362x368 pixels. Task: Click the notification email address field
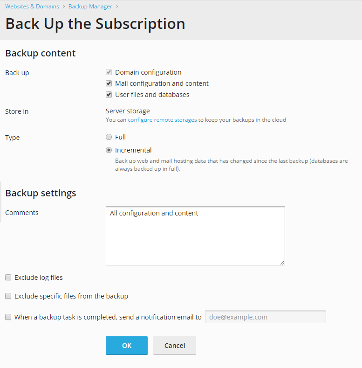(265, 317)
